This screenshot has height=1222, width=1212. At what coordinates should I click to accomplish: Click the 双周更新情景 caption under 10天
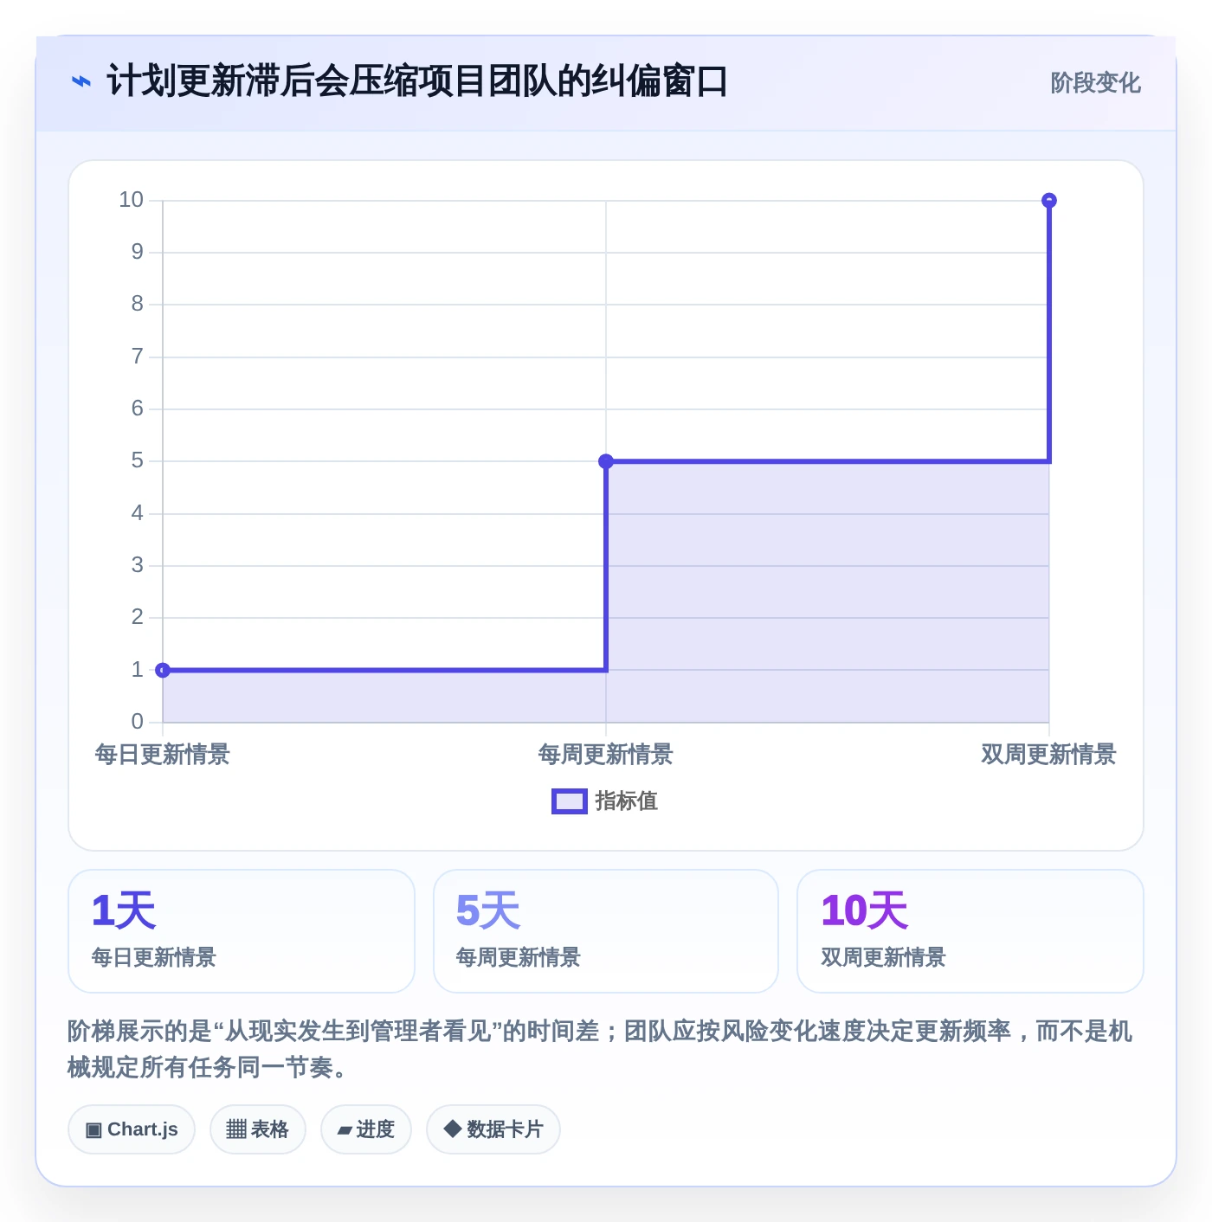click(884, 957)
